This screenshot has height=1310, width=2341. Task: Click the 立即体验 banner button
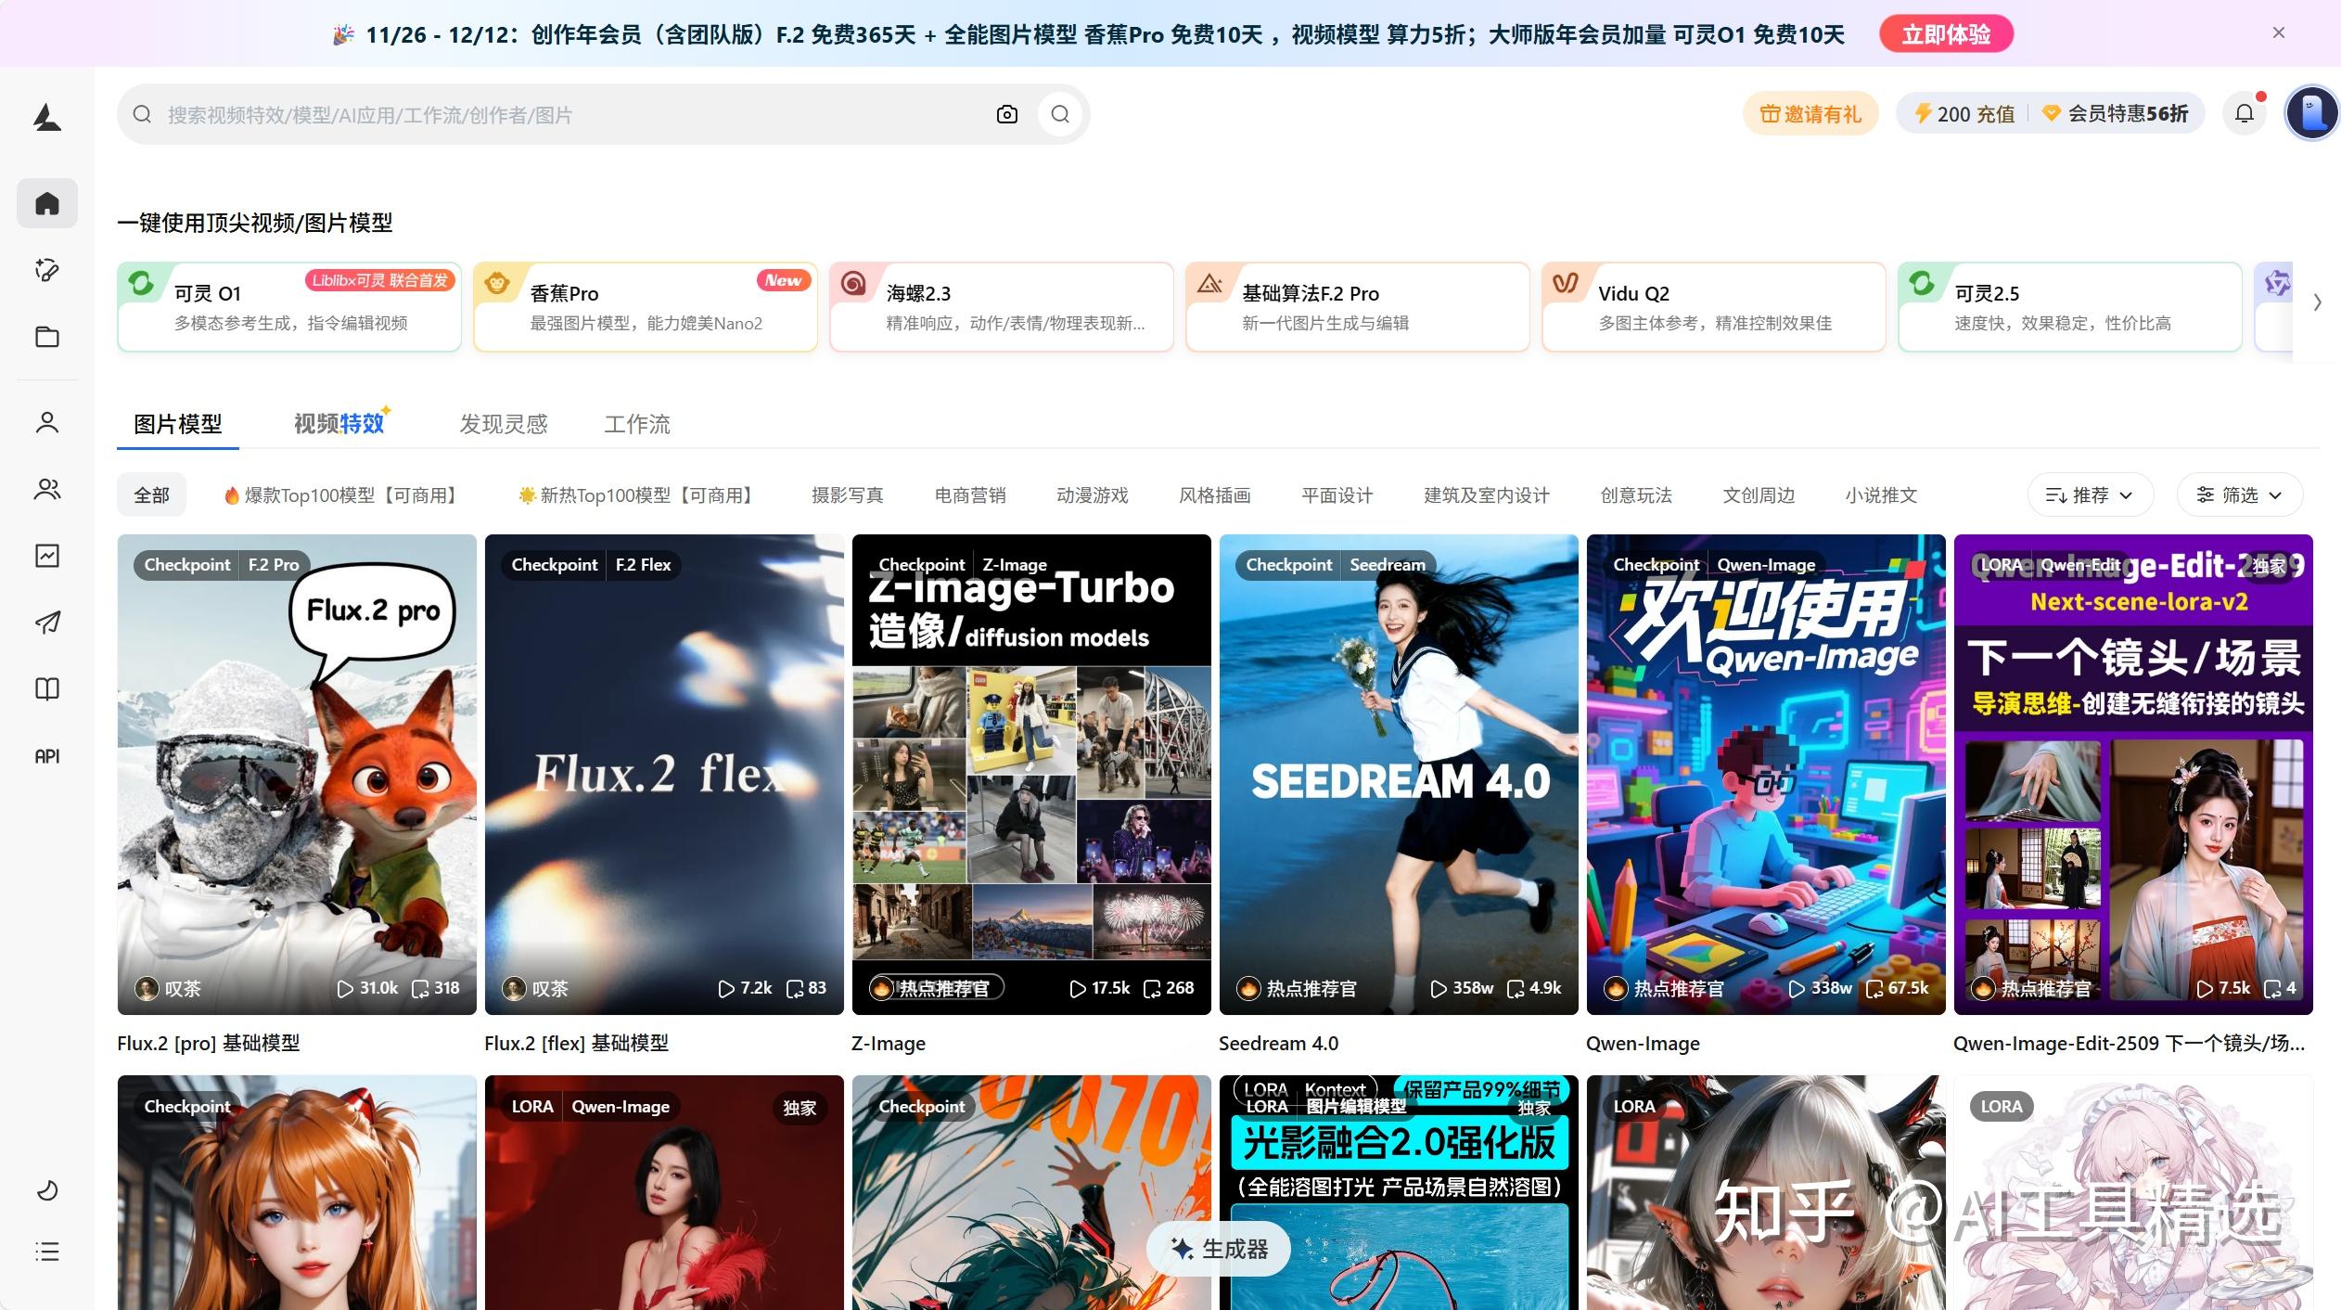(x=1946, y=34)
